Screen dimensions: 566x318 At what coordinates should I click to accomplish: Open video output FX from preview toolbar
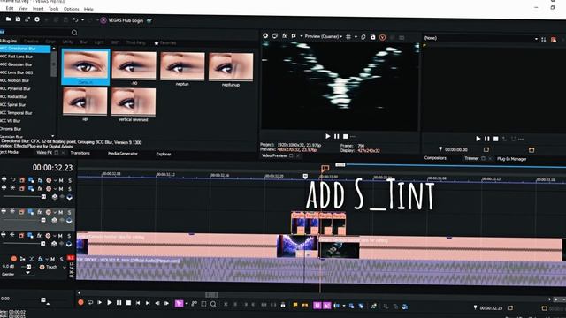pos(285,35)
